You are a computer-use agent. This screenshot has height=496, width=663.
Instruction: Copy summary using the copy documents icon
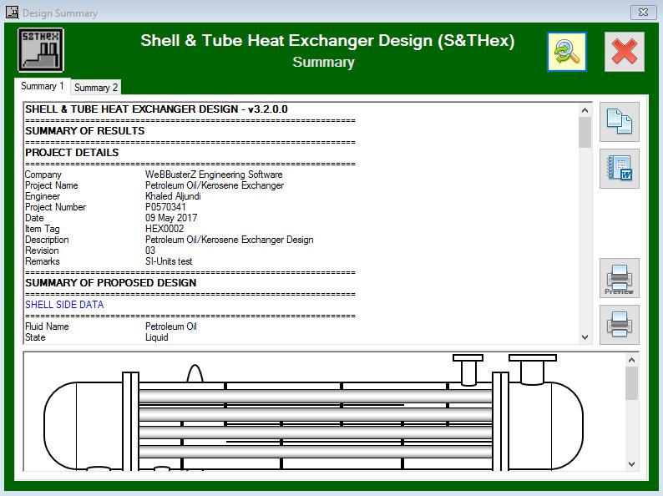point(619,122)
